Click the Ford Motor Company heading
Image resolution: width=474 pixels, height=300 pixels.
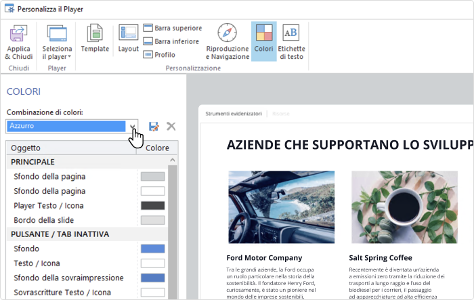coord(264,257)
